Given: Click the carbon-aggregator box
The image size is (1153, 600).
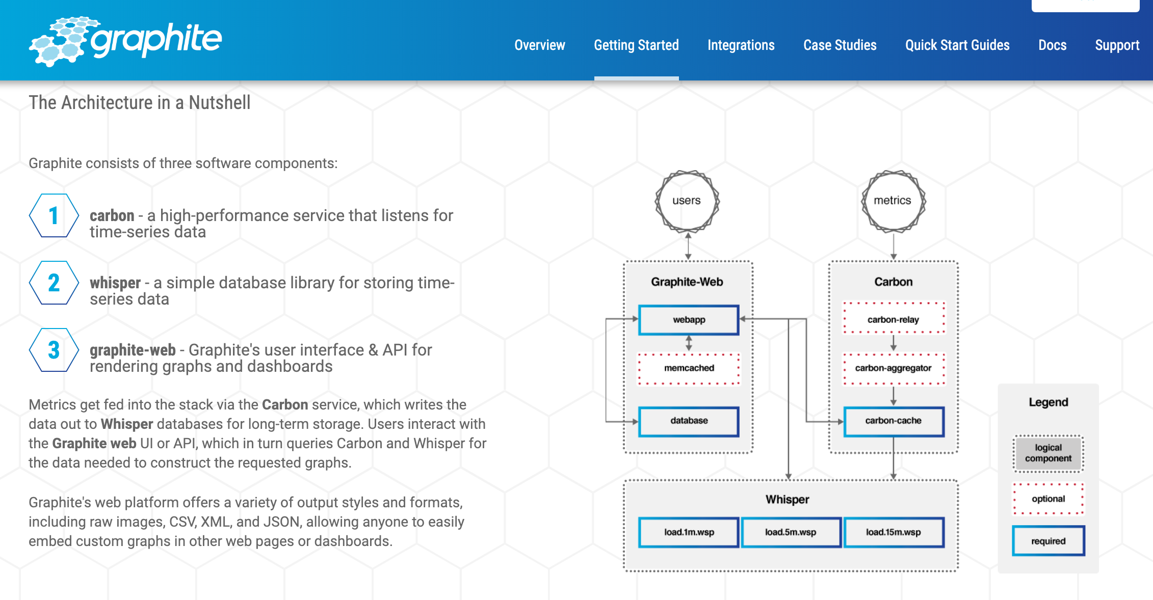Looking at the screenshot, I should click(x=894, y=368).
